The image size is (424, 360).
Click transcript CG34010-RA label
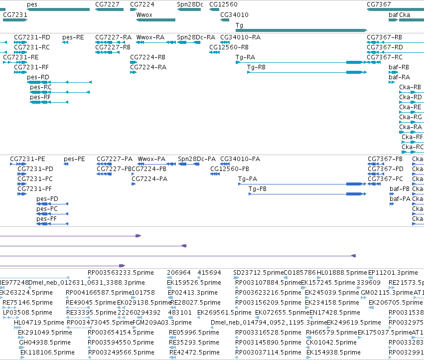pos(240,37)
